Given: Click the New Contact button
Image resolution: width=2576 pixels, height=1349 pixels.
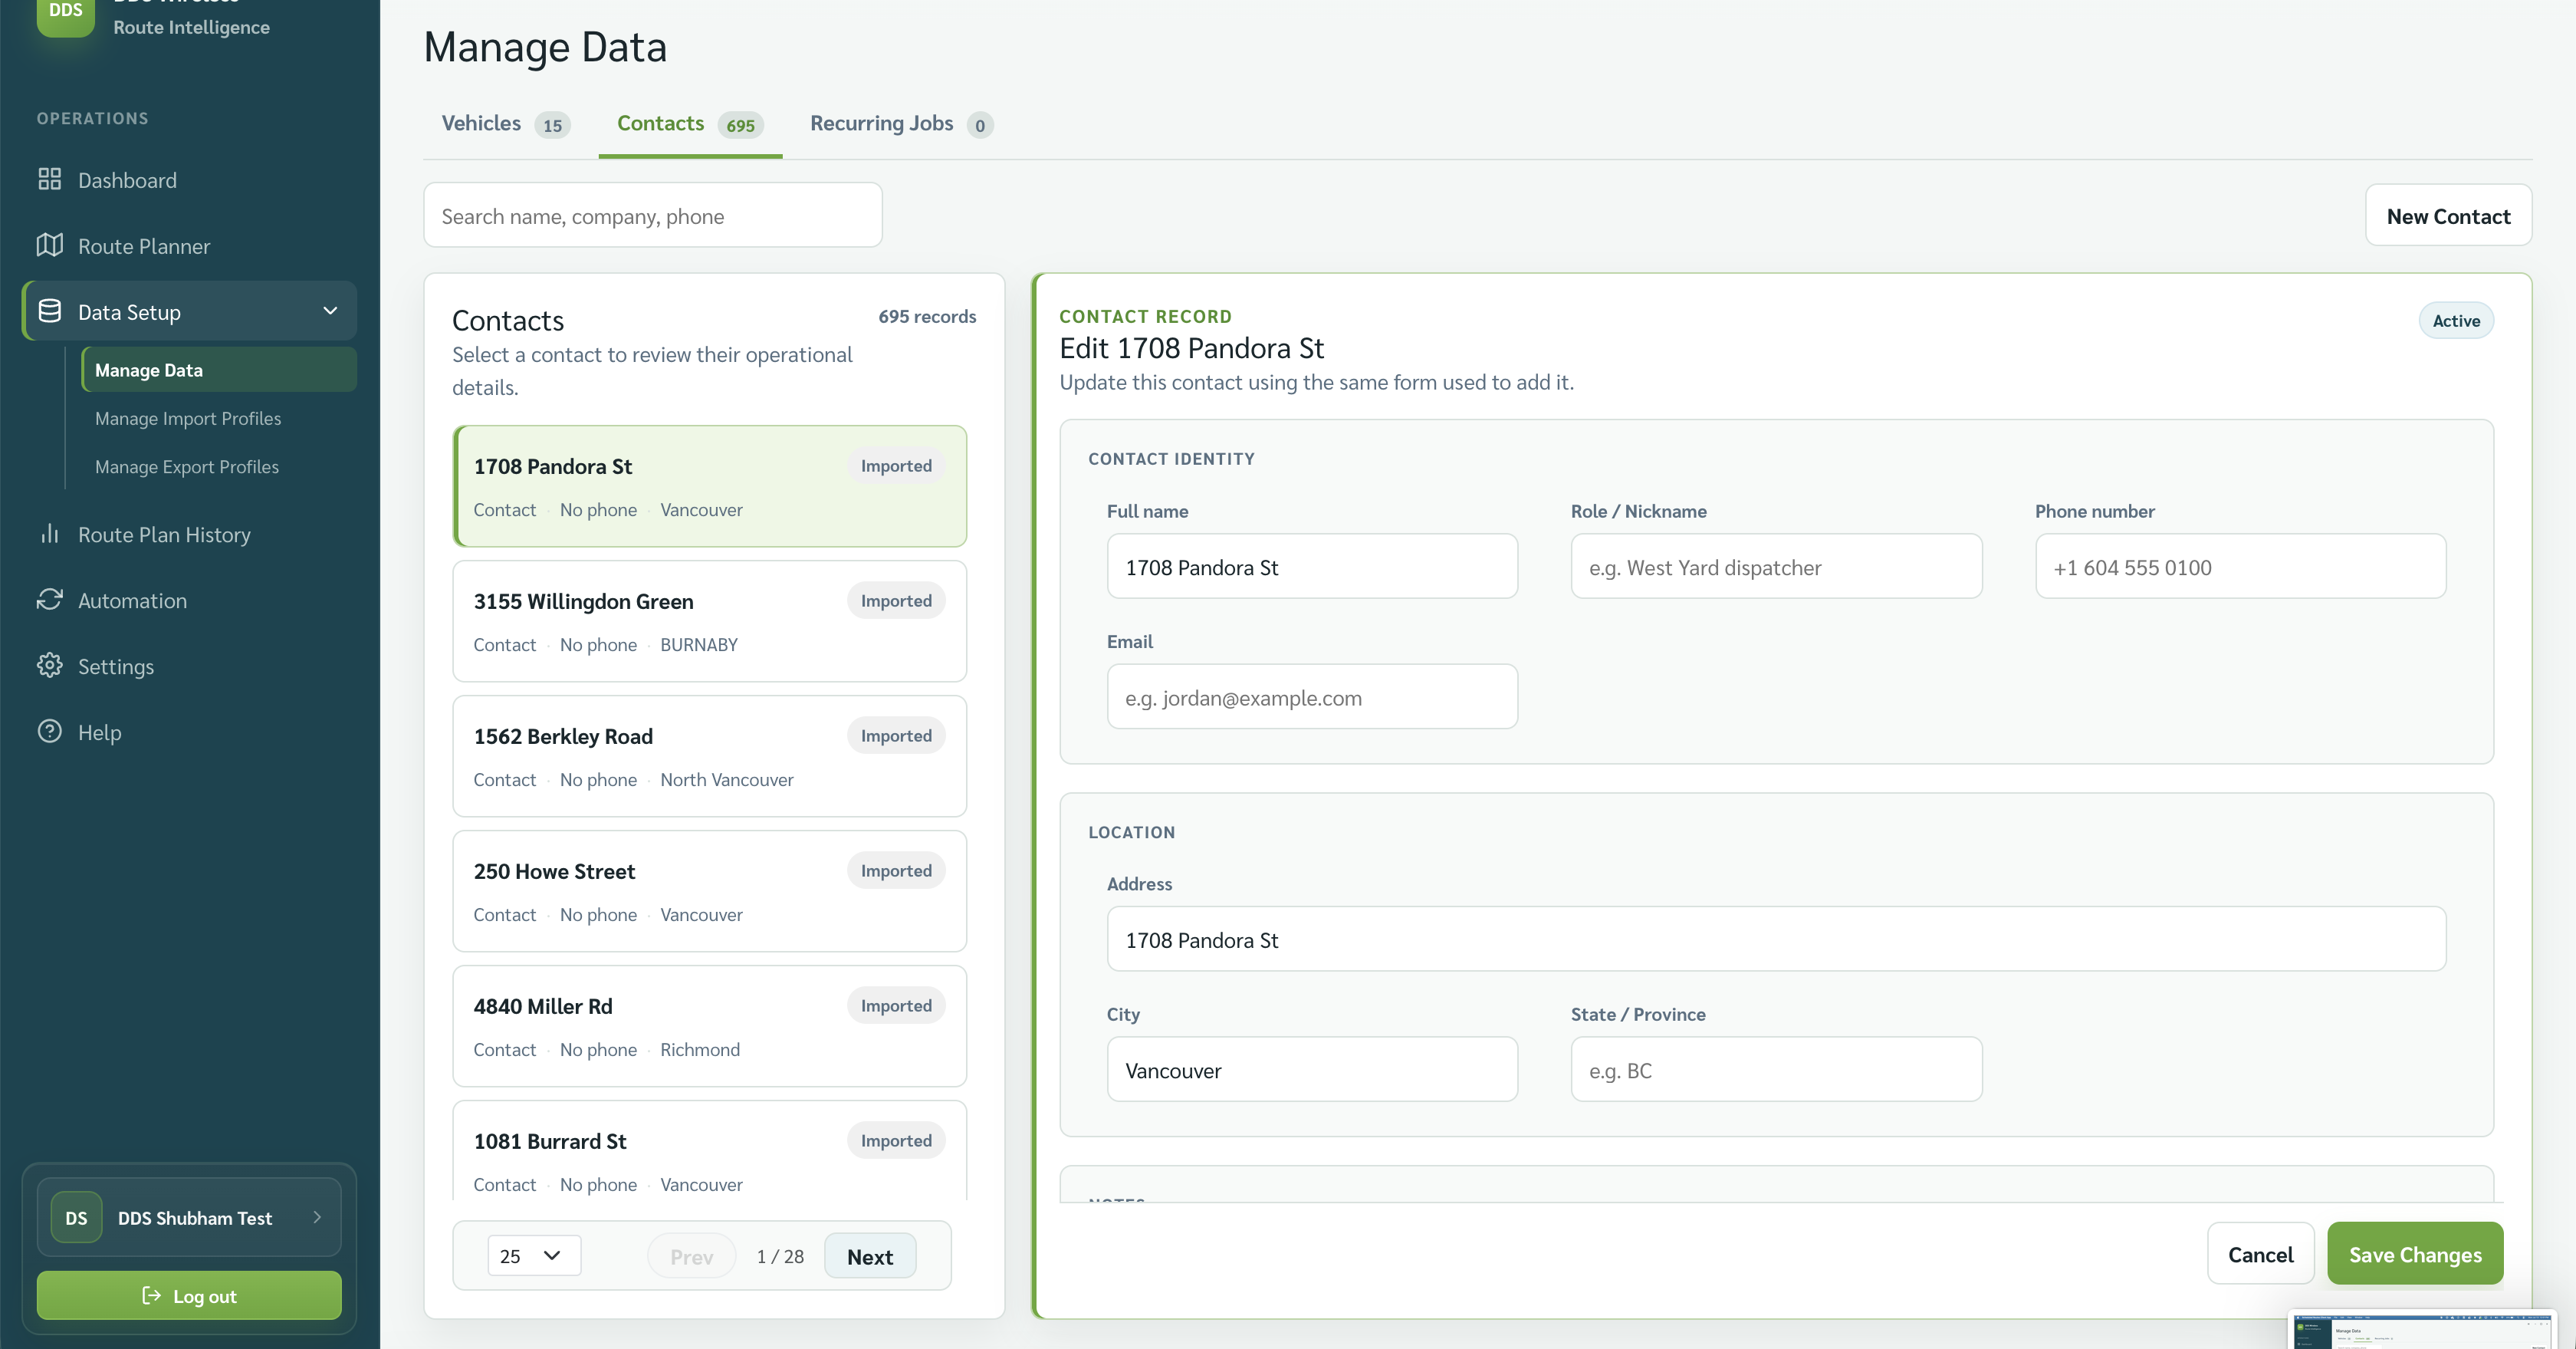Looking at the screenshot, I should [2448, 215].
